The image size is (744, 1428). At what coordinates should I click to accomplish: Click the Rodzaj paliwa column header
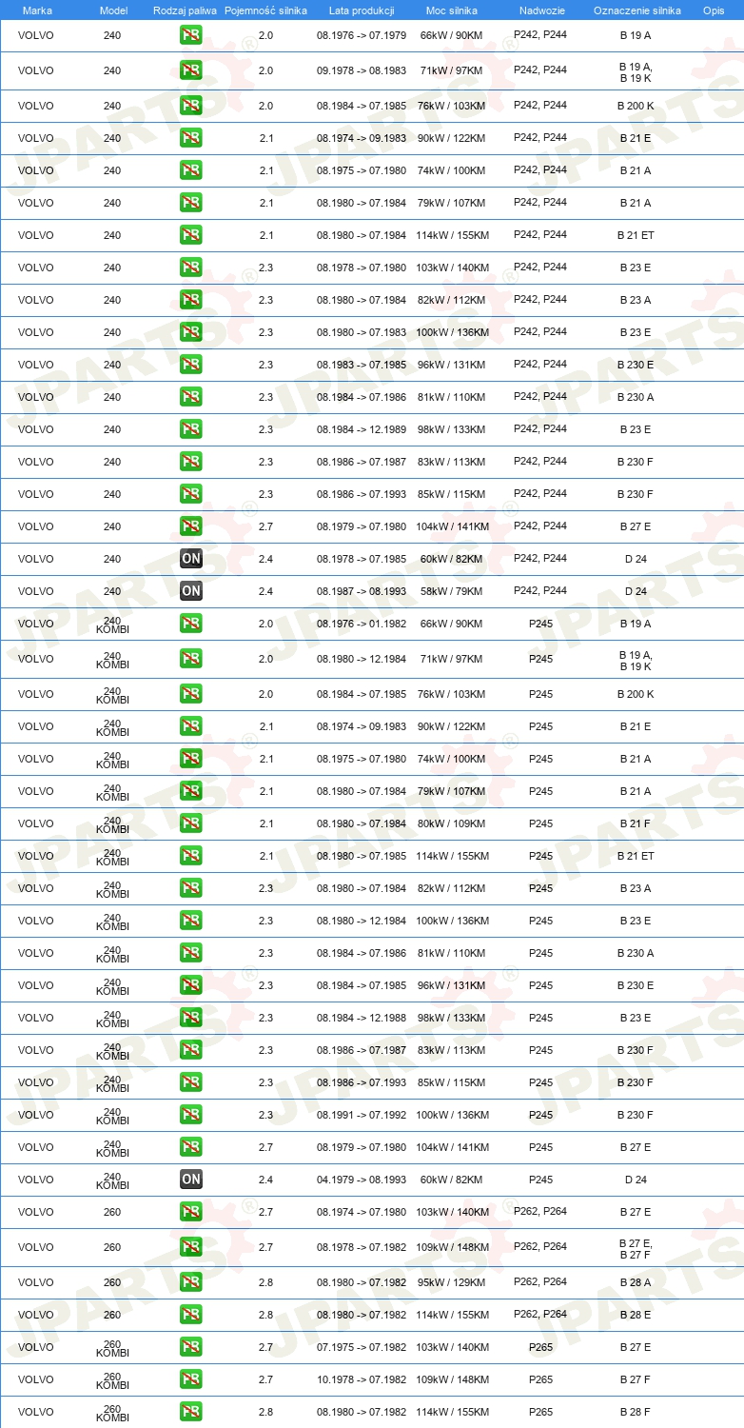click(185, 10)
